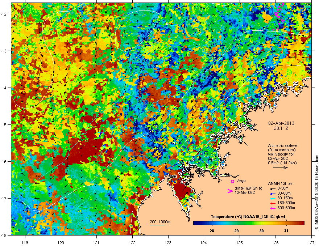Click the longitude 122 axis label
Image resolution: width=319 pixels, height=246 pixels.
pos(132,242)
